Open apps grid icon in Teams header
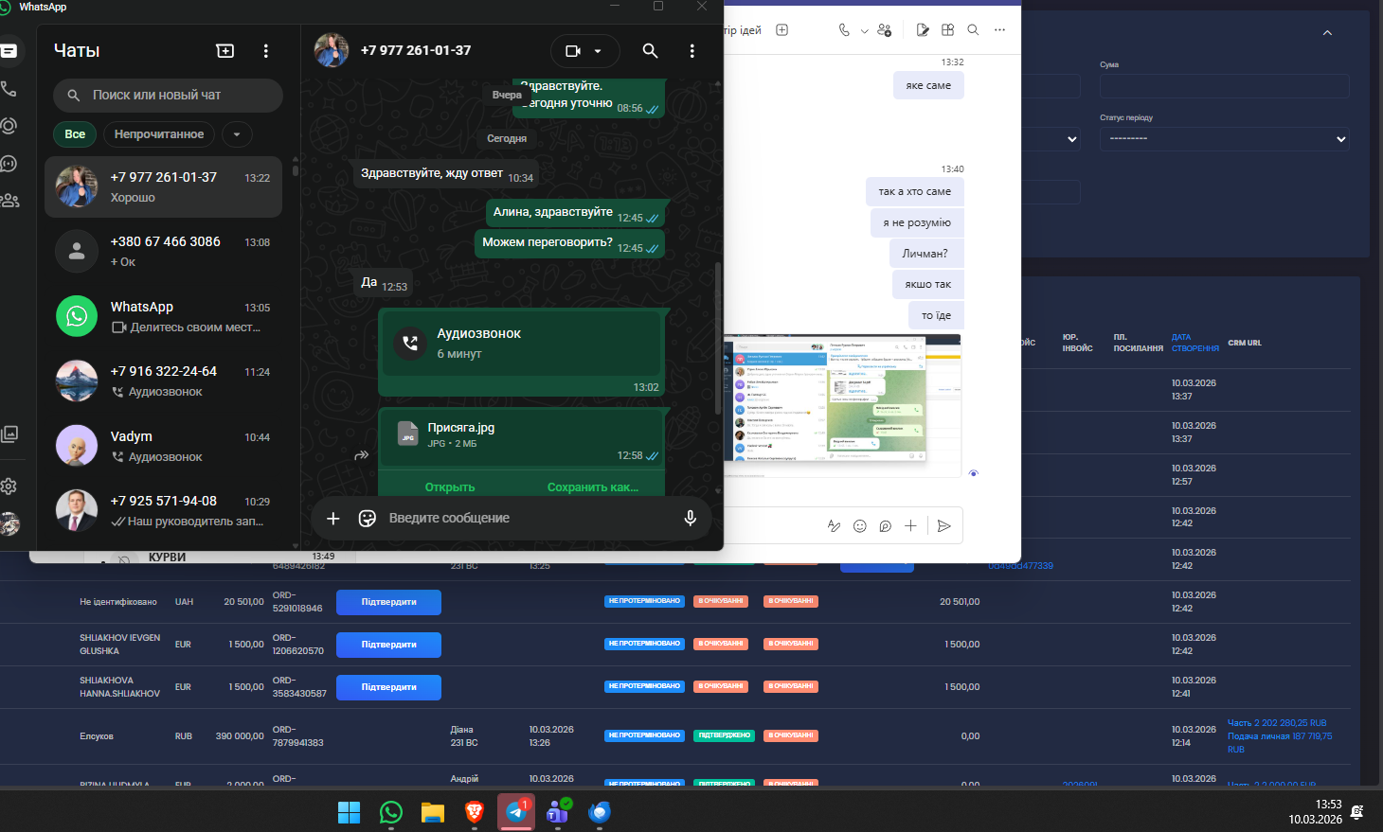Screen dimensions: 1383x832 tap(948, 30)
